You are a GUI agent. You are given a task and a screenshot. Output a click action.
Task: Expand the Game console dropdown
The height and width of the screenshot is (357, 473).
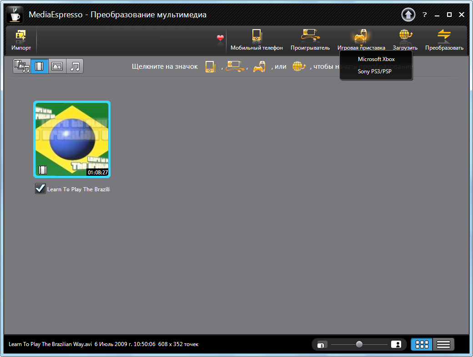[x=361, y=40]
